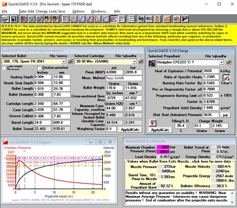Expand the Selected Bullet dropdown
This screenshot has width=237, height=208.
tap(64, 61)
